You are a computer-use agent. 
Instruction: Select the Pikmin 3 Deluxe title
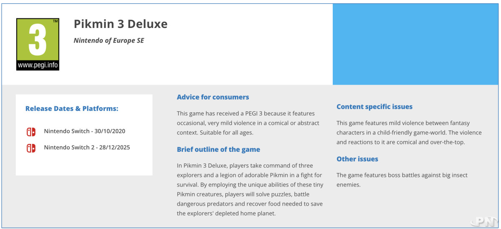[x=121, y=24]
